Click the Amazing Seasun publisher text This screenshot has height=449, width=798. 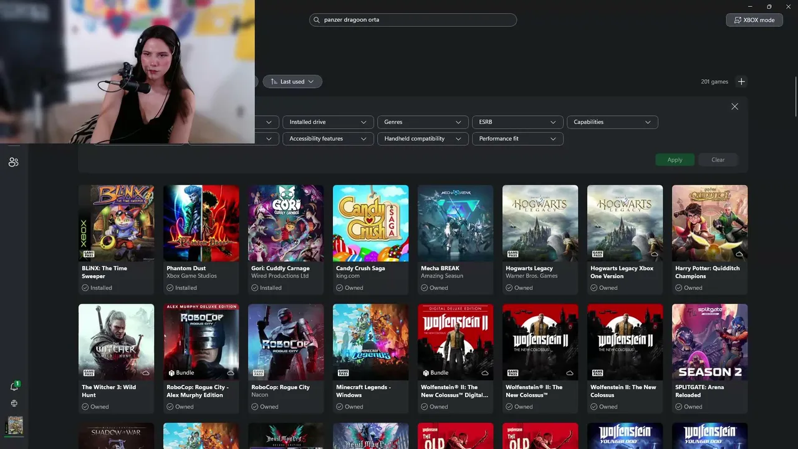pyautogui.click(x=442, y=276)
